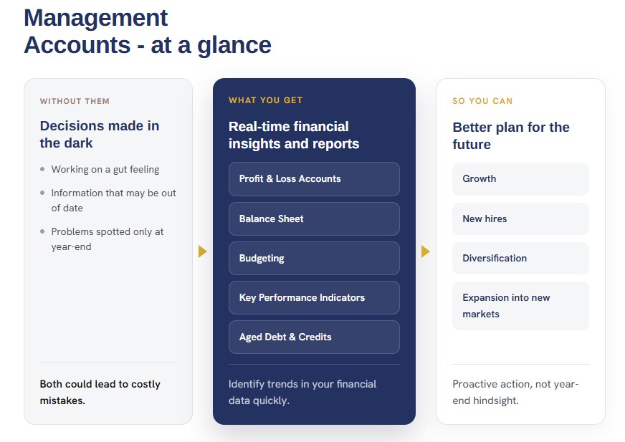Click Real-time financial insights and reports heading
Viewport: 625px width, 442px height.
[x=294, y=135]
